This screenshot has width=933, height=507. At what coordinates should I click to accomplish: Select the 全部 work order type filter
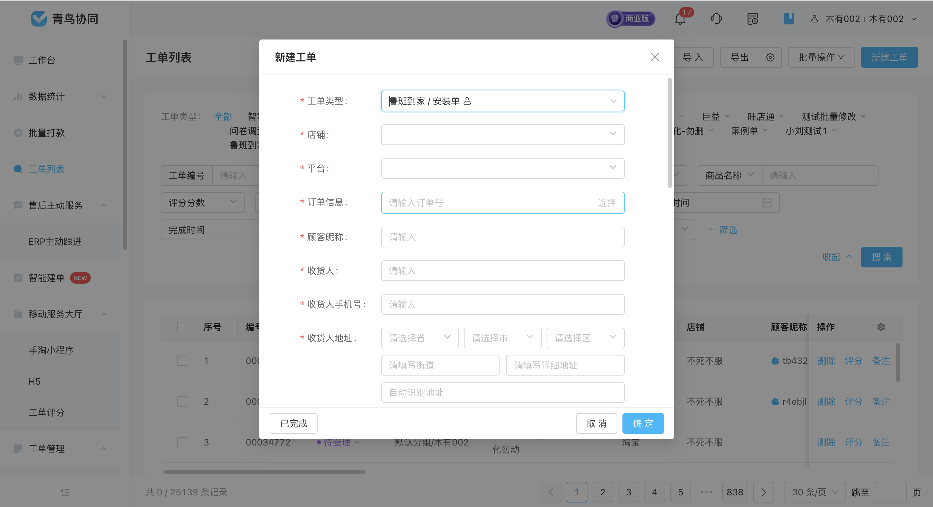tap(223, 117)
